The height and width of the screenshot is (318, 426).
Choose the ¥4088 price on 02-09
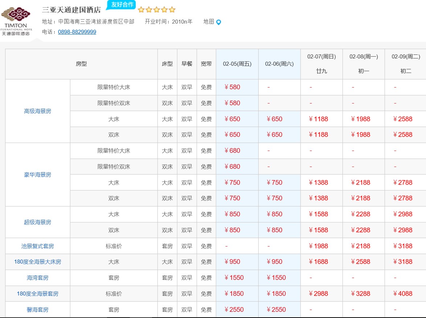coord(403,294)
